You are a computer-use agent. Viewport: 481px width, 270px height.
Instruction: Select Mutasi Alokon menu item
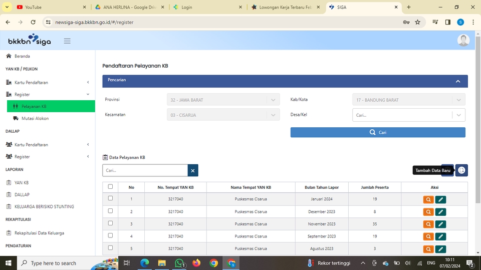click(x=31, y=118)
